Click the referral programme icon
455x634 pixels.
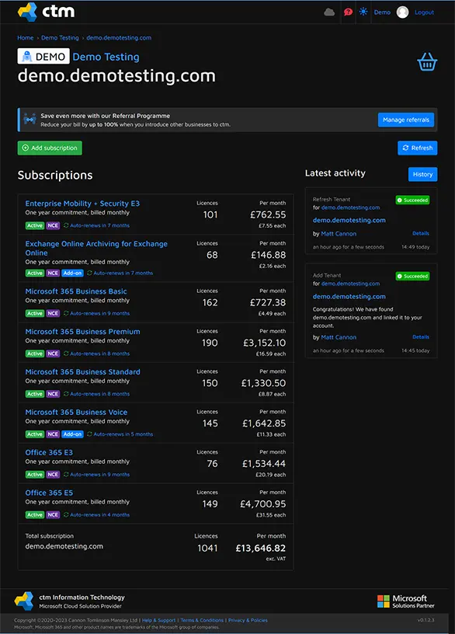tap(30, 120)
